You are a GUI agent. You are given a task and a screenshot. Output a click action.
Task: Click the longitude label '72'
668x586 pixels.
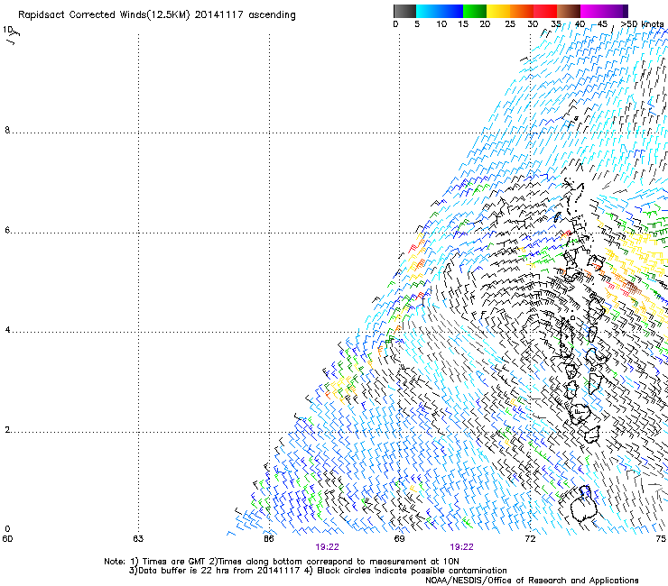tap(530, 539)
